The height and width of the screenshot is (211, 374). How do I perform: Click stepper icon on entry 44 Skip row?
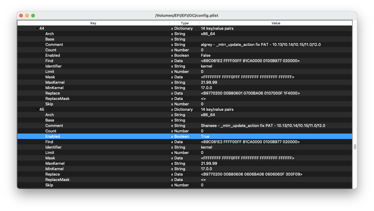[x=172, y=104]
